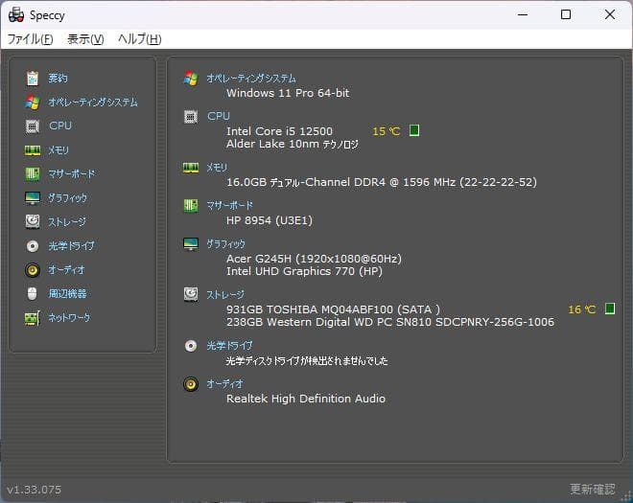Open ストレージ in the sidebar

(x=67, y=222)
